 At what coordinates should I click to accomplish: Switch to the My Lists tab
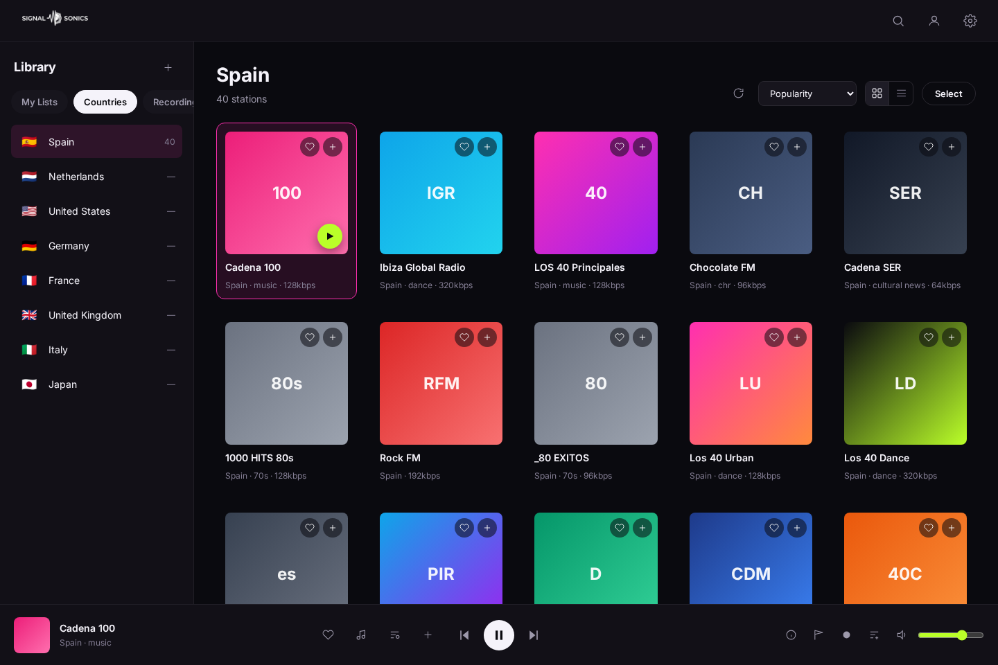pos(40,102)
